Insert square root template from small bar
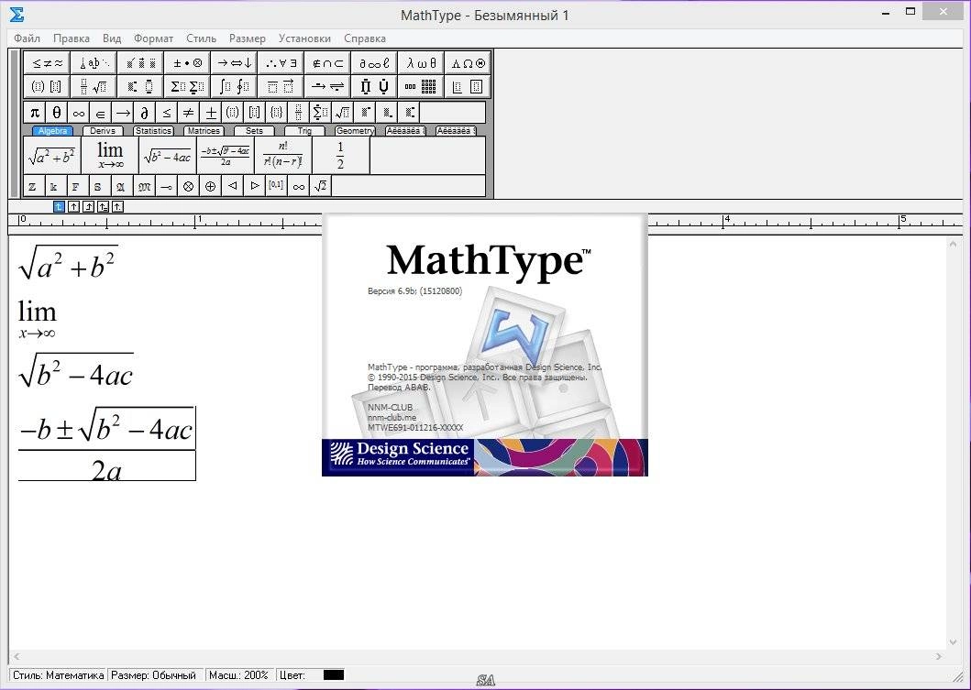The width and height of the screenshot is (971, 690). (x=342, y=113)
